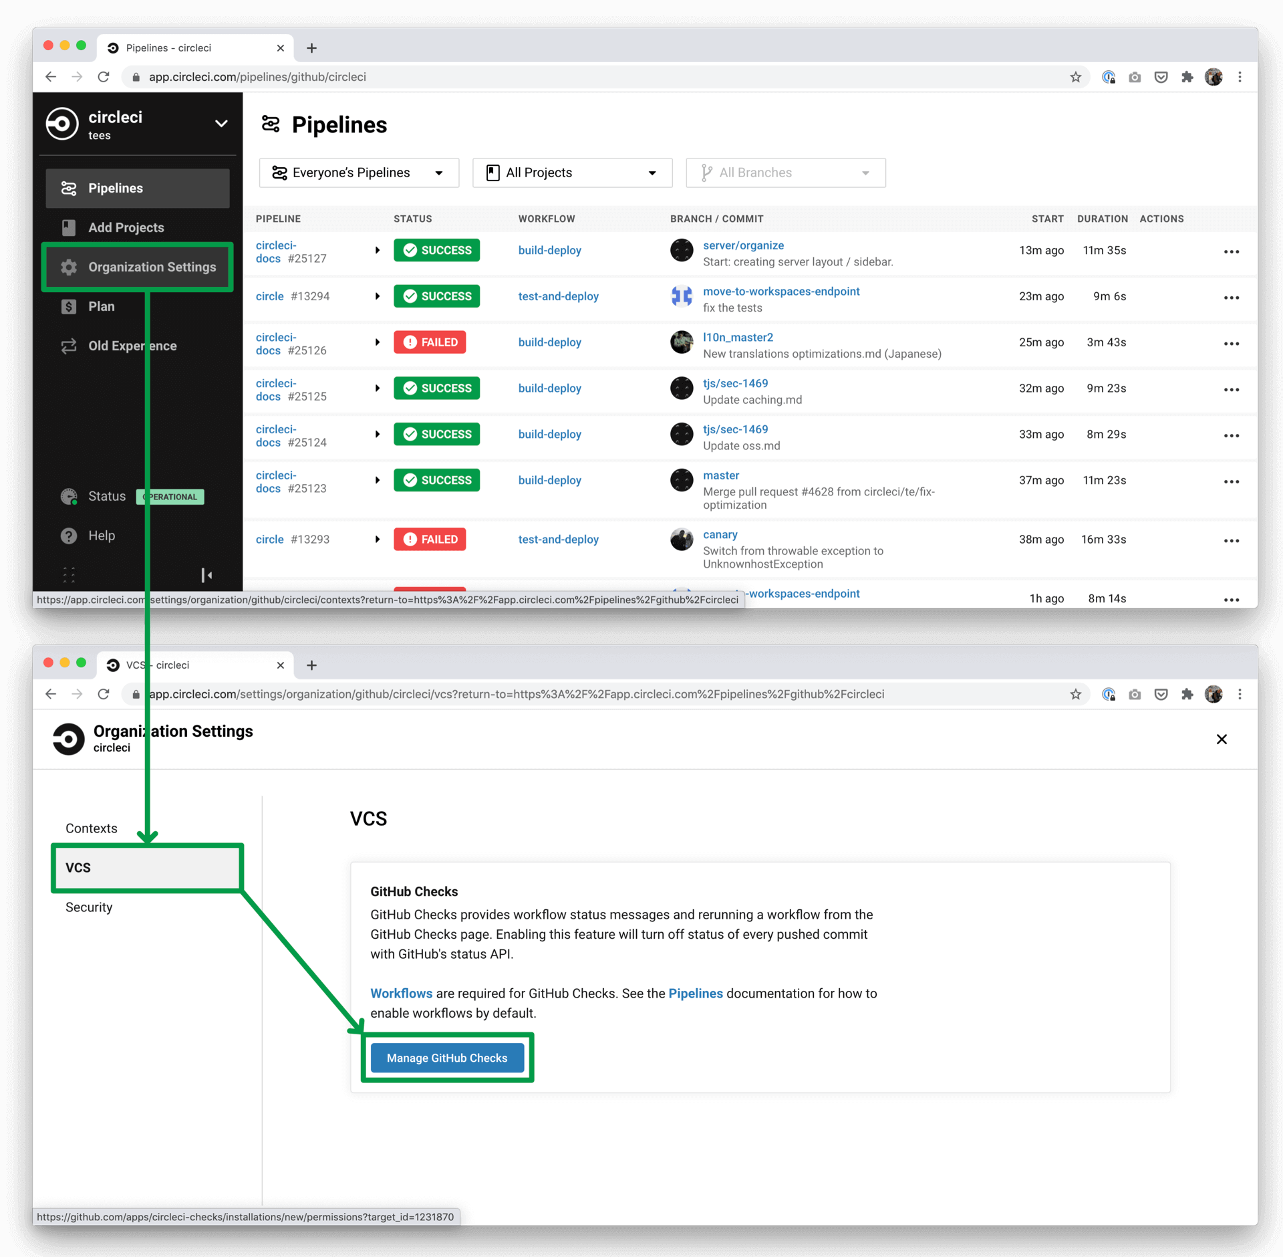This screenshot has height=1257, width=1283.
Task: Expand pipeline circle #13294 row
Action: pos(377,296)
